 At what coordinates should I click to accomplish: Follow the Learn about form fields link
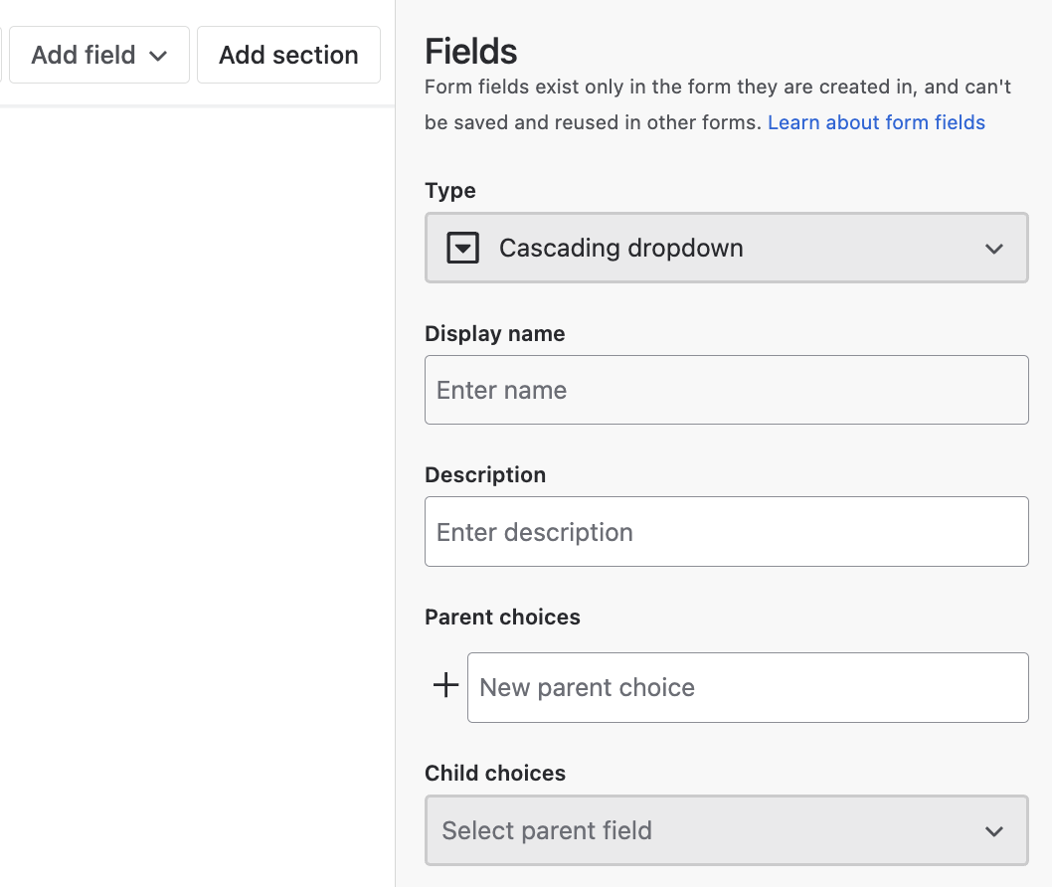click(x=876, y=121)
